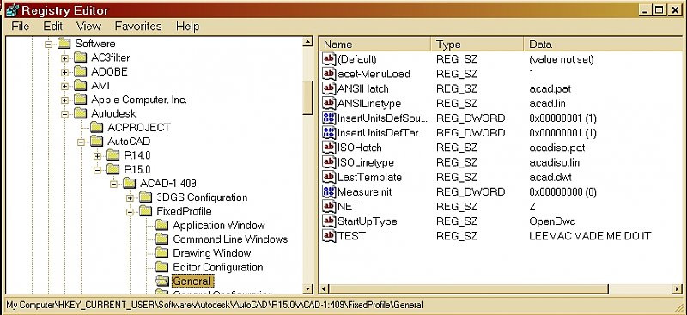Open the File menu
The image size is (687, 315).
pos(20,27)
